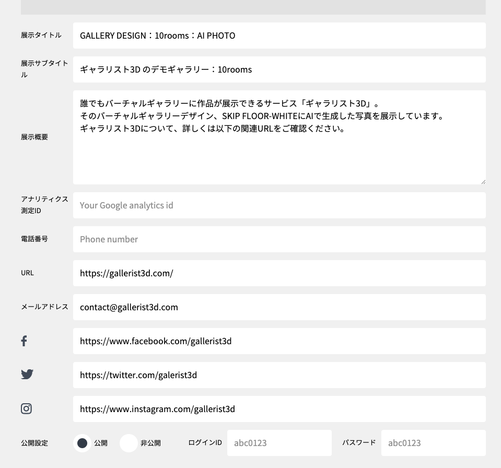
Task: Click the ログインID label
Action: pos(205,442)
